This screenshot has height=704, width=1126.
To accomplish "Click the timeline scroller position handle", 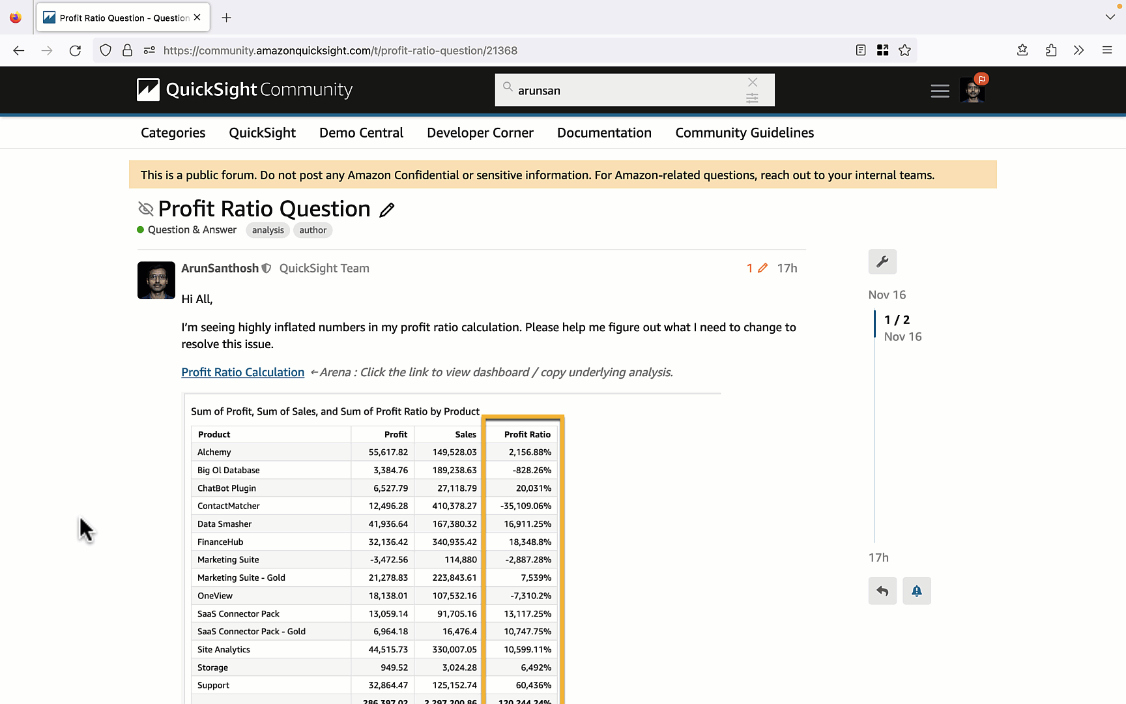I will 874,324.
